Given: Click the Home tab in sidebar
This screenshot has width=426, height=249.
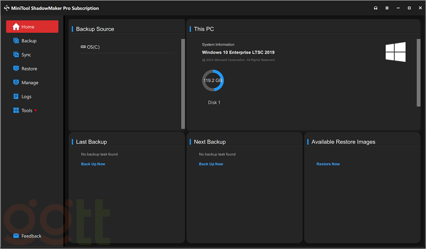Looking at the screenshot, I should (x=32, y=27).
